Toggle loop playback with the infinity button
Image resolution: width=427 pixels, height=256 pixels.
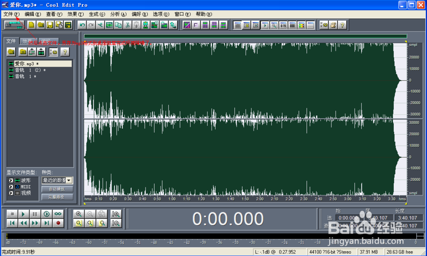coord(58,214)
